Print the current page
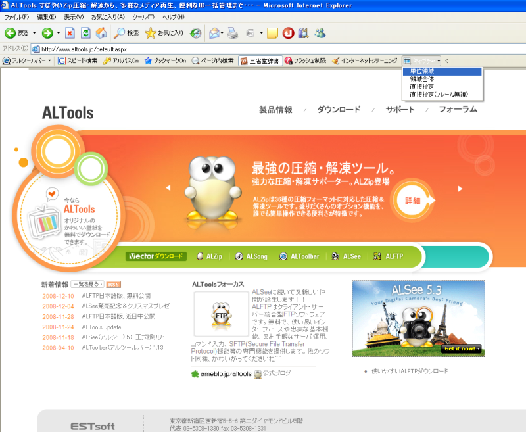Screen dimensions: 526x432 point(232,34)
